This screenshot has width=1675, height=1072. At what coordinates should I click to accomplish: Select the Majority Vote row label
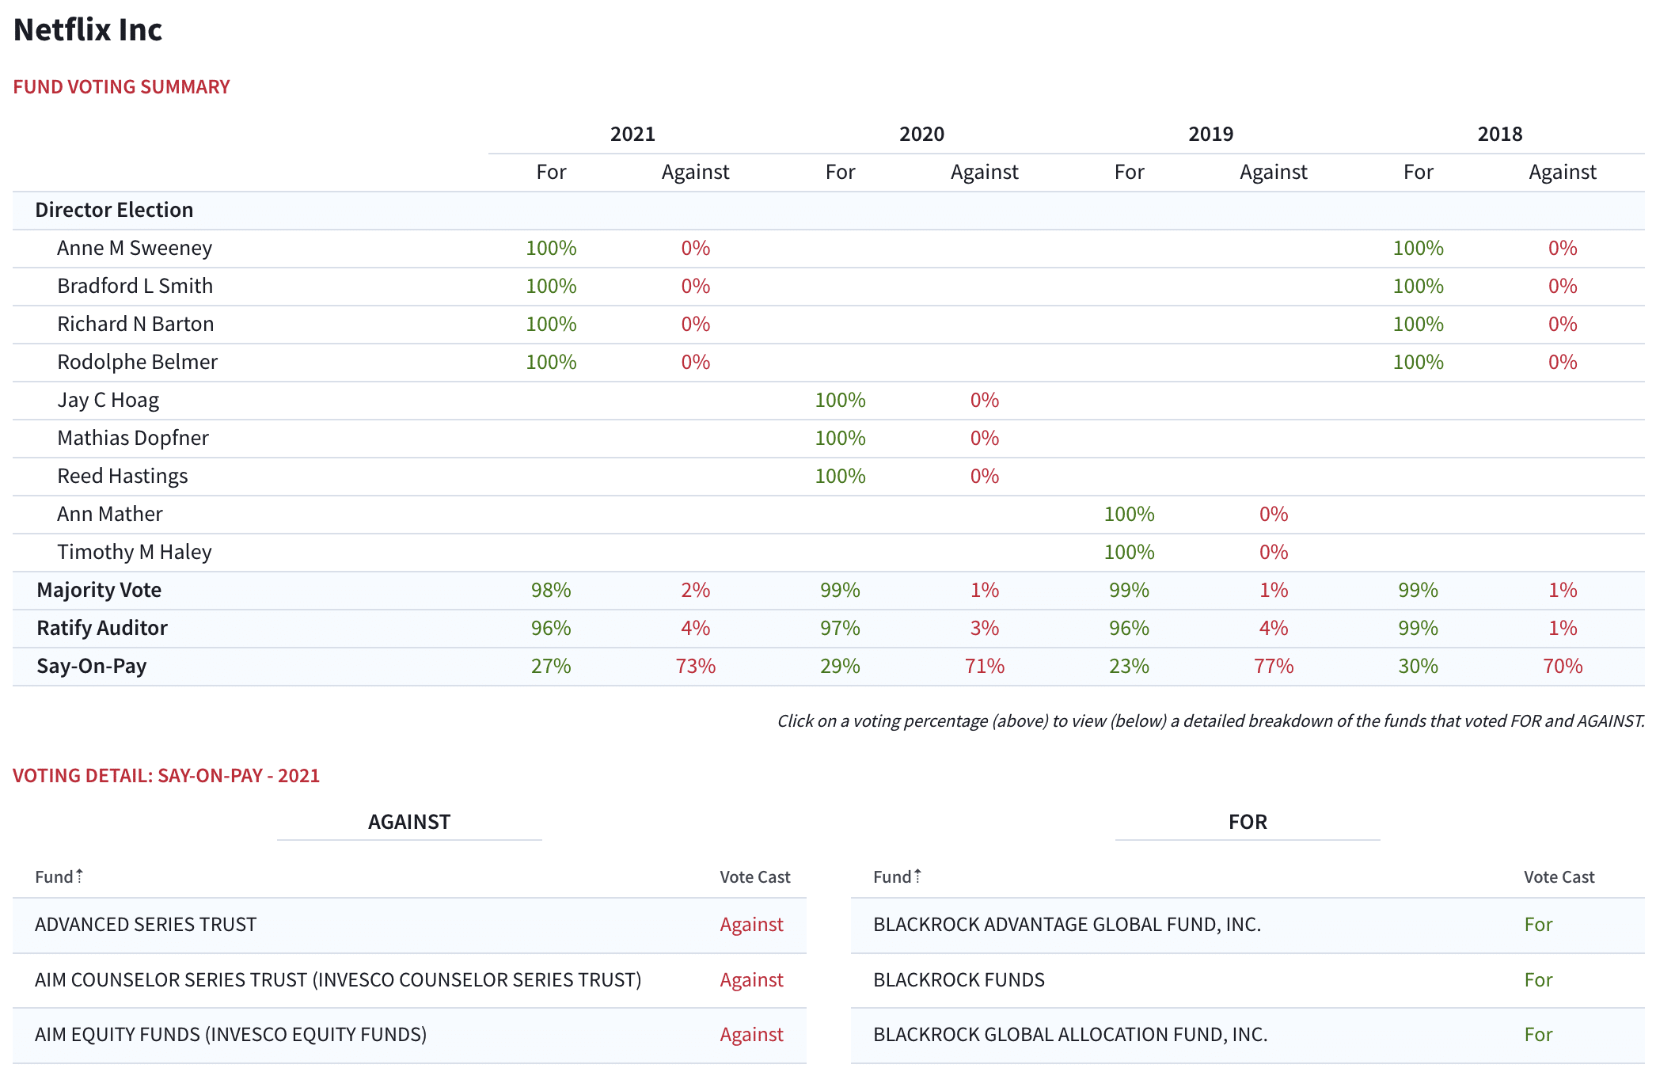99,590
